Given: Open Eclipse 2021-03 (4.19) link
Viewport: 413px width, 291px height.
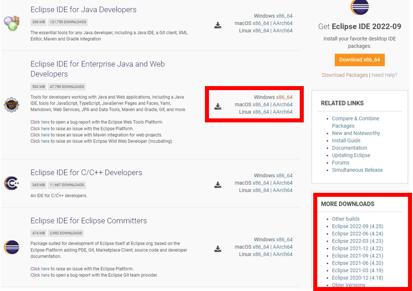Looking at the screenshot, I should [x=357, y=270].
